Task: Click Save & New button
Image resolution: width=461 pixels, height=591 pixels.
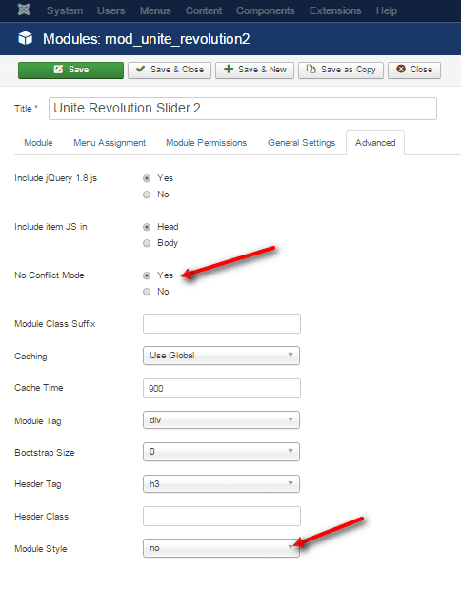Action: click(x=254, y=71)
